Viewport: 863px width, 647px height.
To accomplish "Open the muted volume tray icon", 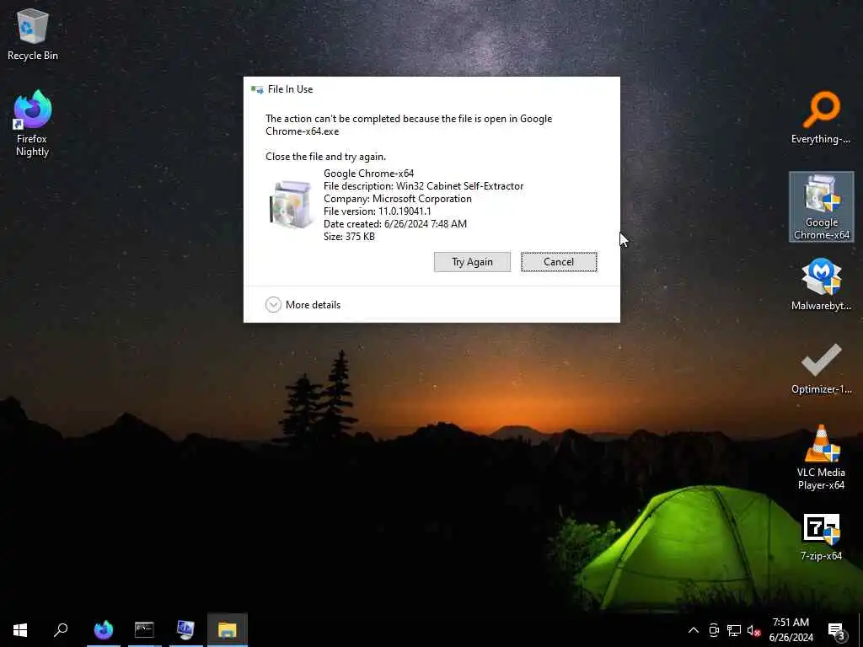I will 754,630.
